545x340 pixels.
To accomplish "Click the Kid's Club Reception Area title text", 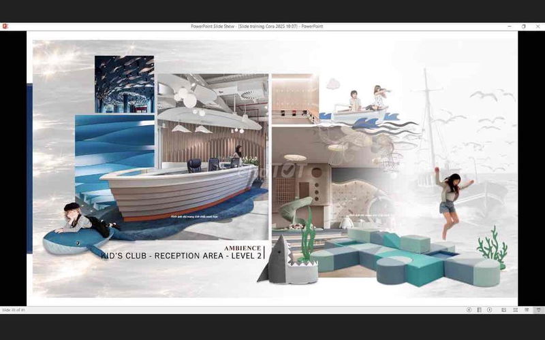I will (181, 255).
